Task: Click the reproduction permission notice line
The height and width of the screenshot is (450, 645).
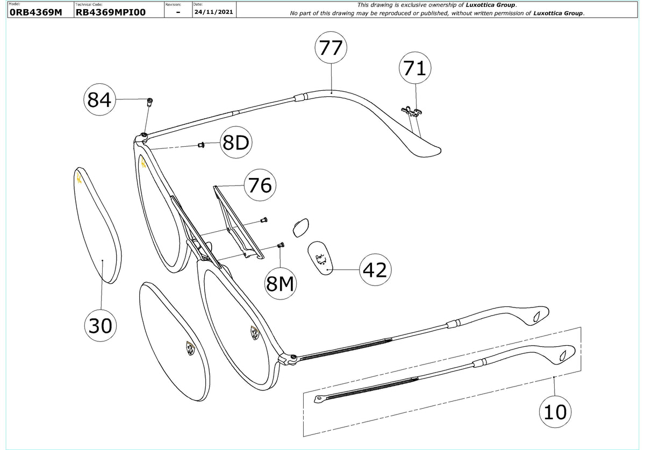Action: tap(437, 13)
